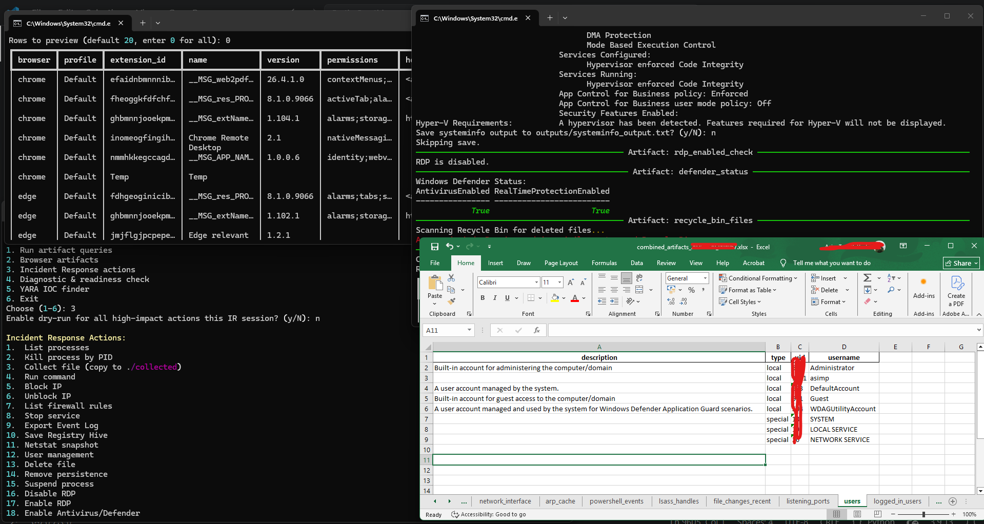984x524 pixels.
Task: Open the font name dropdown
Action: pos(536,283)
